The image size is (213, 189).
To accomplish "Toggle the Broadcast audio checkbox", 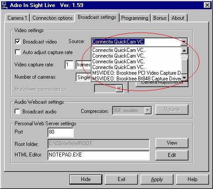I will tap(18, 112).
